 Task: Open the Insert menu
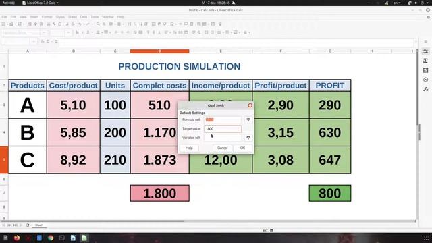[x=34, y=17]
